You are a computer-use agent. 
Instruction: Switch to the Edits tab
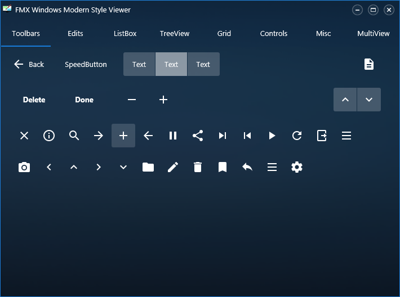pyautogui.click(x=75, y=34)
